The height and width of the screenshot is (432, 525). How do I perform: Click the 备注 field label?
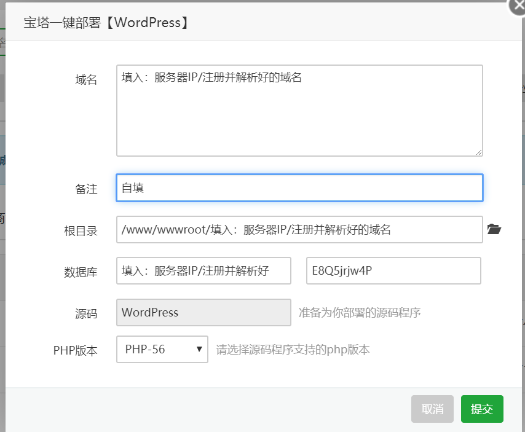pyautogui.click(x=86, y=189)
